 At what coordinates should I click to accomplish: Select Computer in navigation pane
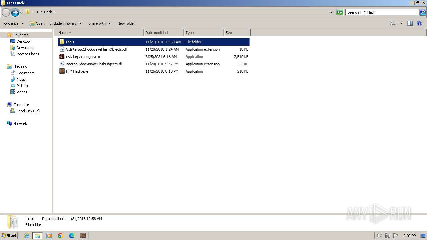21,105
